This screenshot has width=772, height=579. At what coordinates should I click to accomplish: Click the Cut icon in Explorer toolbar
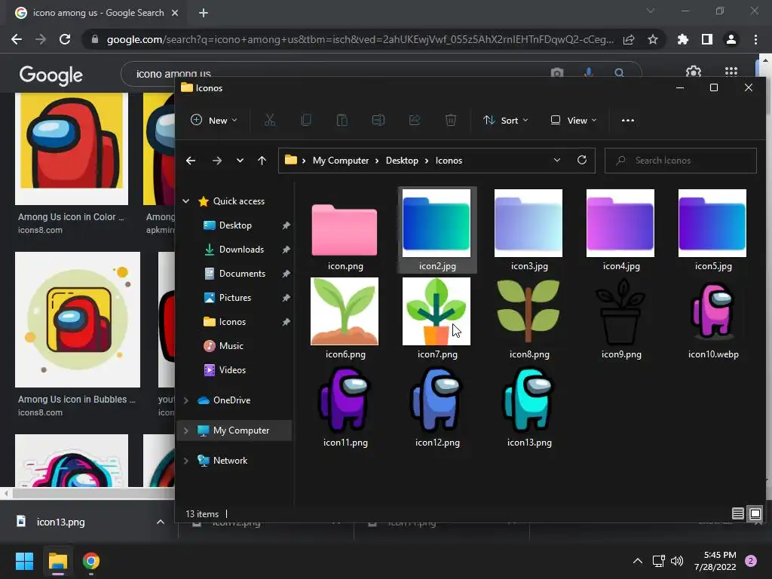270,120
